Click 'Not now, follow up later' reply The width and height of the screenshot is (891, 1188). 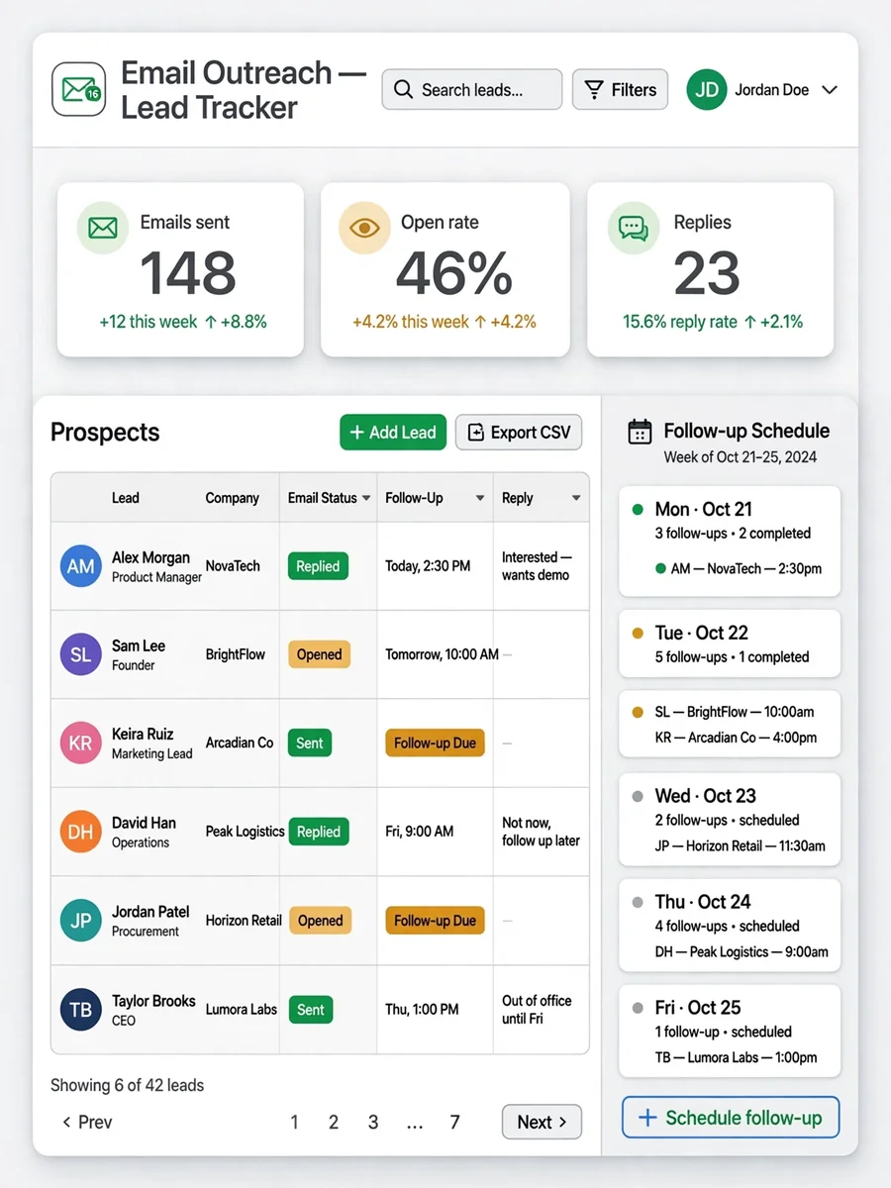pos(541,832)
